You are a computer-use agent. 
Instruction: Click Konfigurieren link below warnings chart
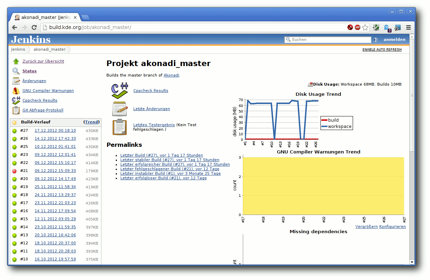(x=393, y=227)
